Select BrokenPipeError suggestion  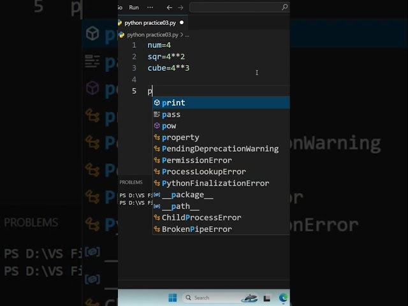pyautogui.click(x=221, y=229)
